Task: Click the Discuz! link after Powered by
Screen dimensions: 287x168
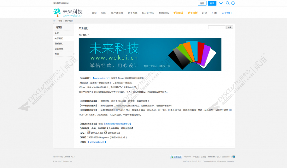Action: (67, 157)
